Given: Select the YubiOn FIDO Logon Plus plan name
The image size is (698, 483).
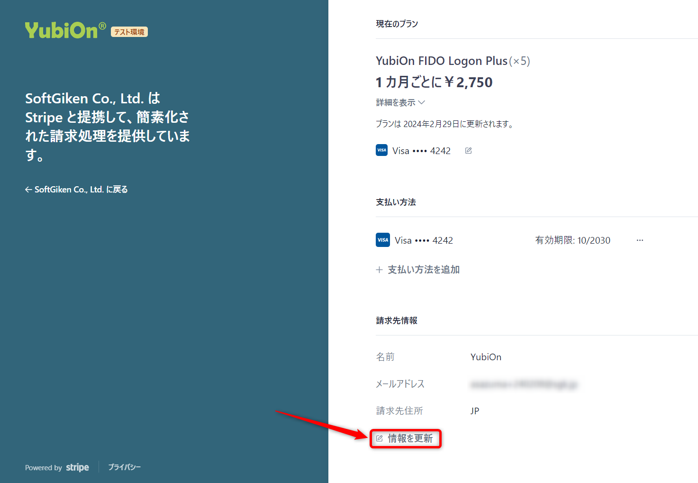Looking at the screenshot, I should pos(442,61).
